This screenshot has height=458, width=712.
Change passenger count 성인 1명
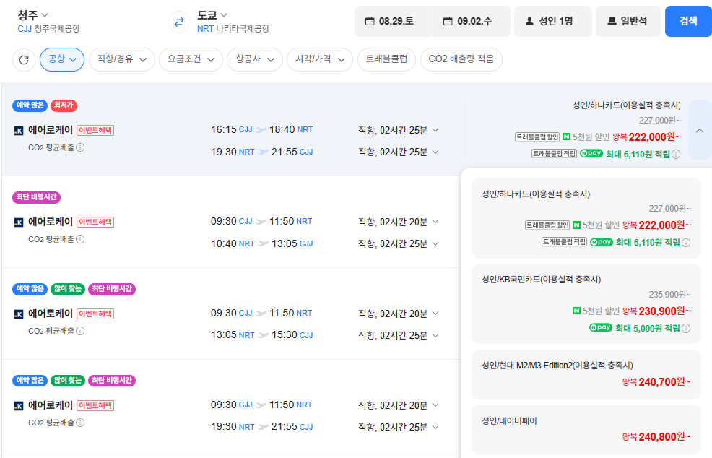(552, 22)
